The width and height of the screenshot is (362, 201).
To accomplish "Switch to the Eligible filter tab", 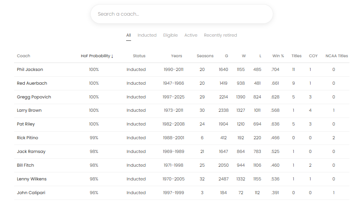I will tap(170, 35).
